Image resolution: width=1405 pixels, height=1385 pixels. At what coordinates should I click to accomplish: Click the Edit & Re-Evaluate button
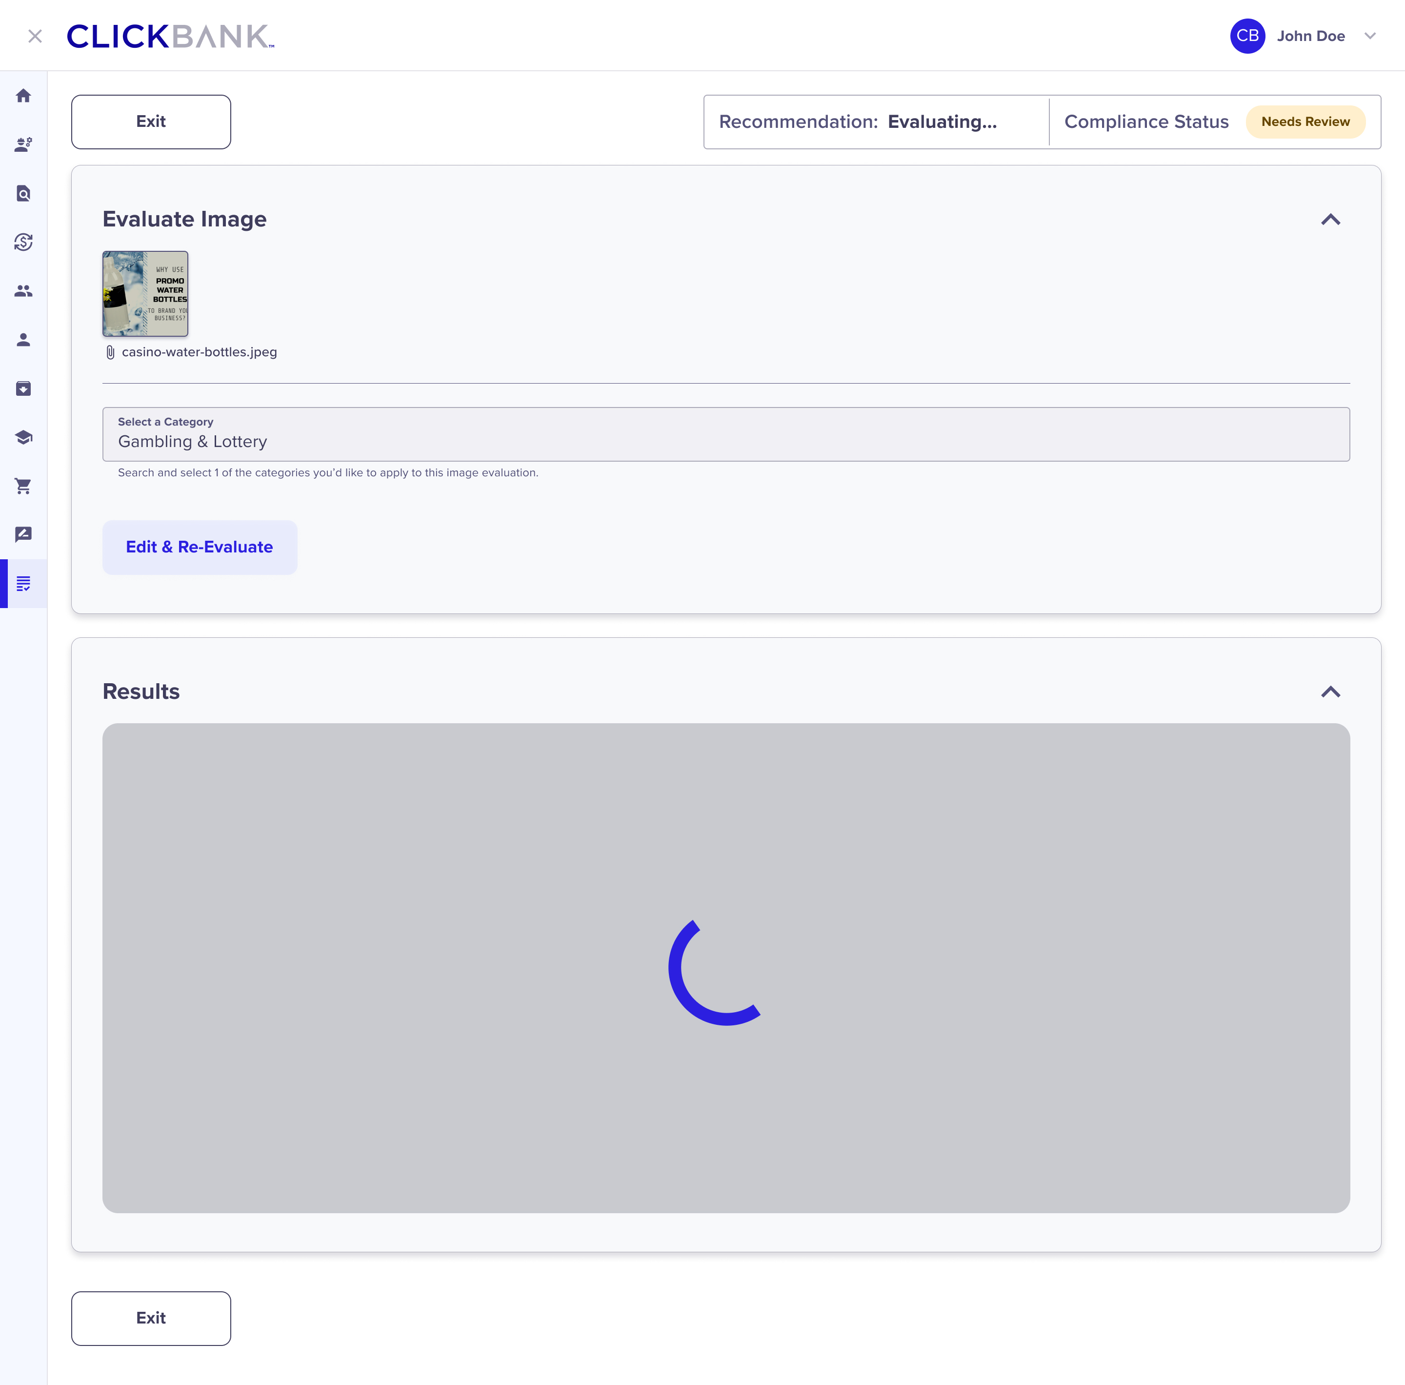coord(199,547)
